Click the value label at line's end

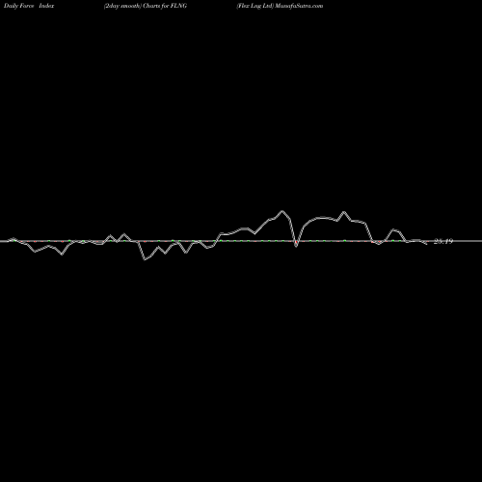pos(443,241)
